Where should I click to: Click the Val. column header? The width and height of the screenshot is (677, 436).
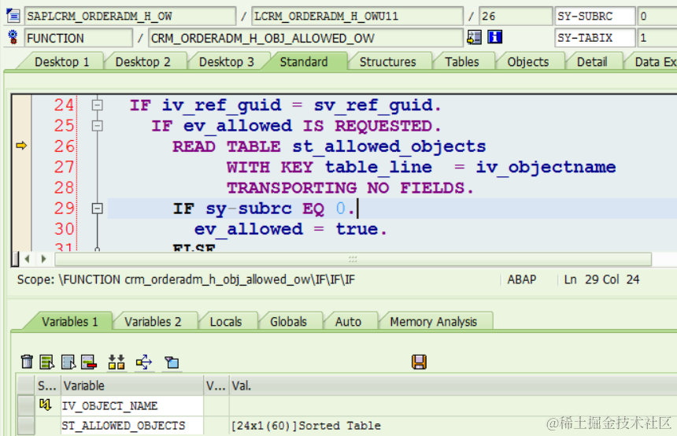(x=453, y=385)
